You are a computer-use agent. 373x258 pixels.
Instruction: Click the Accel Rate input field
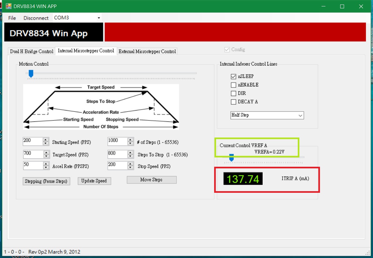coord(33,165)
